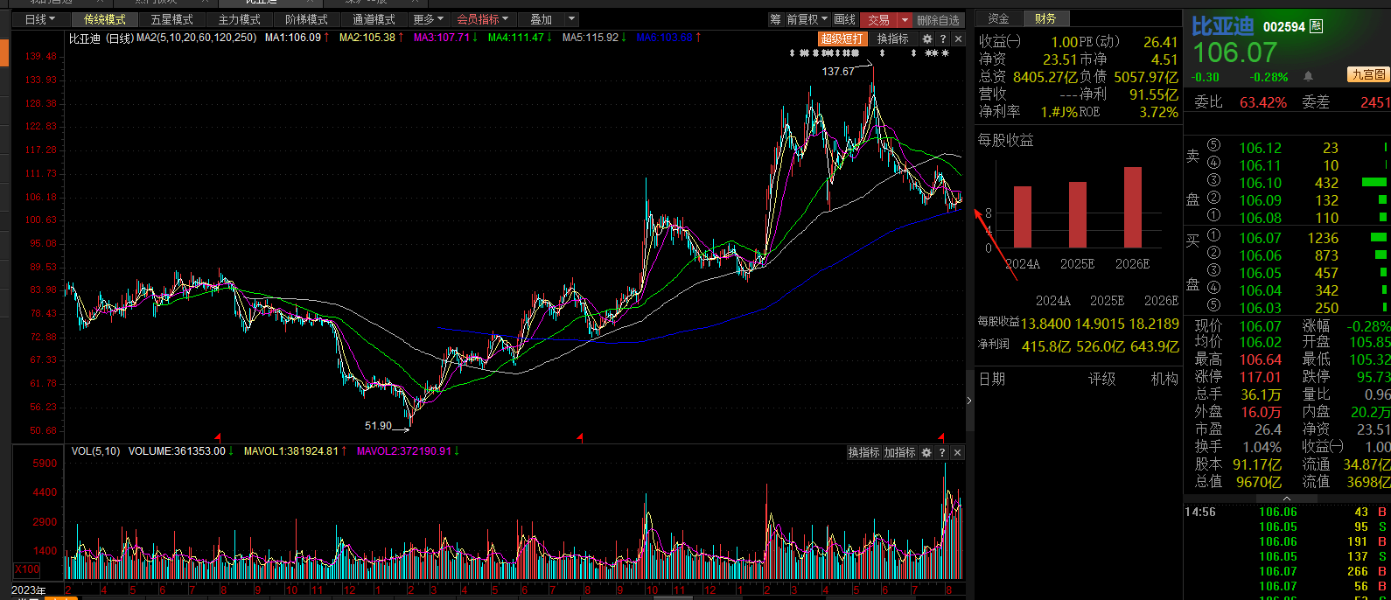Click MA2:105.38 indicator value
The height and width of the screenshot is (600, 1391).
(372, 38)
